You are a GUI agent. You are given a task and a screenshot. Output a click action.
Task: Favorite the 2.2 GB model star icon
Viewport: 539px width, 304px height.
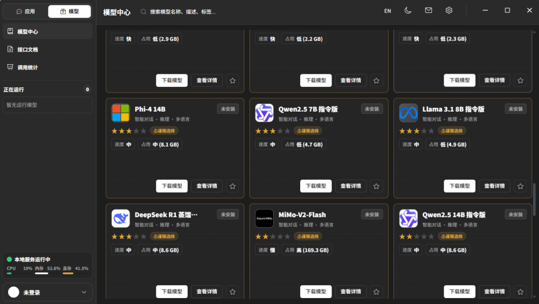[x=376, y=80]
